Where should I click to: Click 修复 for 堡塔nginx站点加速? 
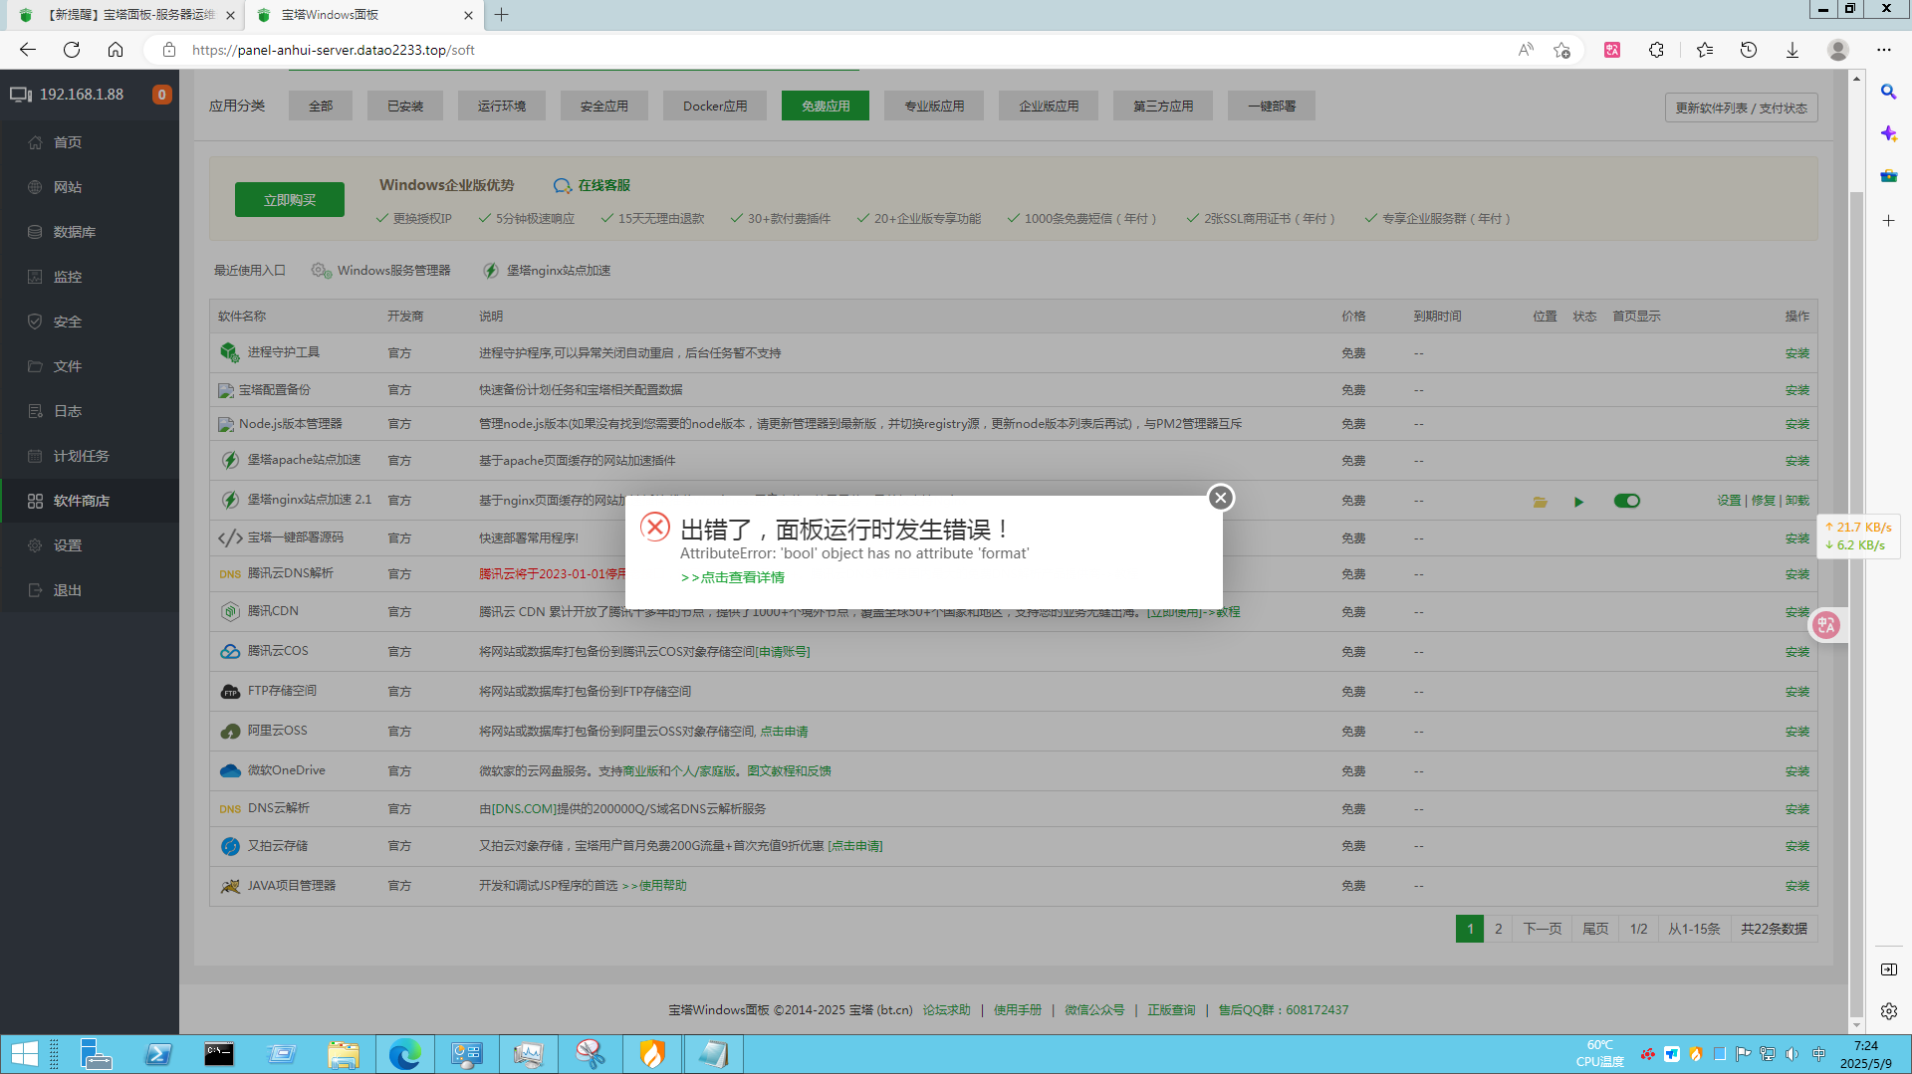(1763, 501)
